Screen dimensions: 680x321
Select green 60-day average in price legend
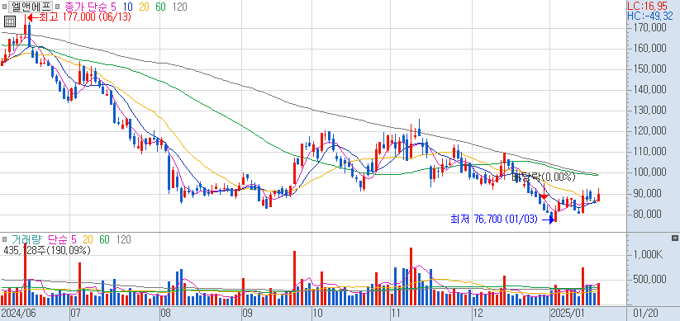(160, 7)
